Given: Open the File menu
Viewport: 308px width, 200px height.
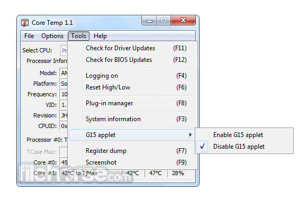Looking at the screenshot, I should click(29, 36).
